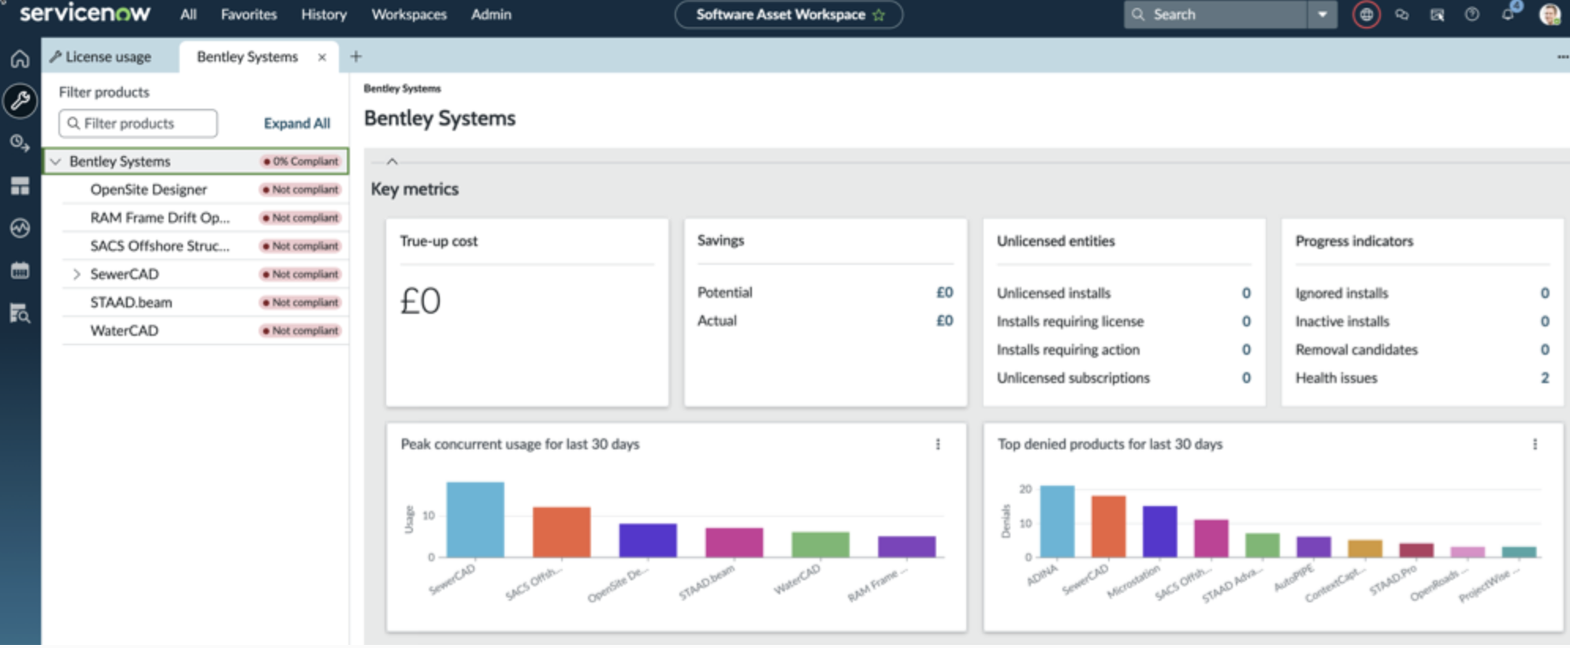The height and width of the screenshot is (648, 1570).
Task: Open the list search sidebar icon
Action: pos(20,314)
